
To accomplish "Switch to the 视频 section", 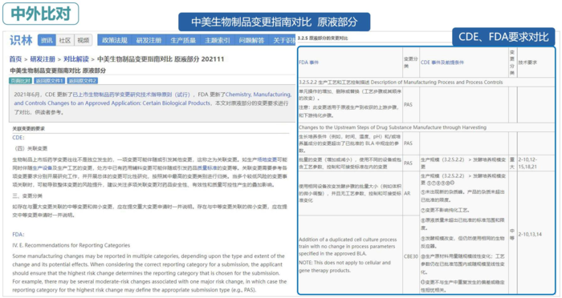I will coord(83,40).
